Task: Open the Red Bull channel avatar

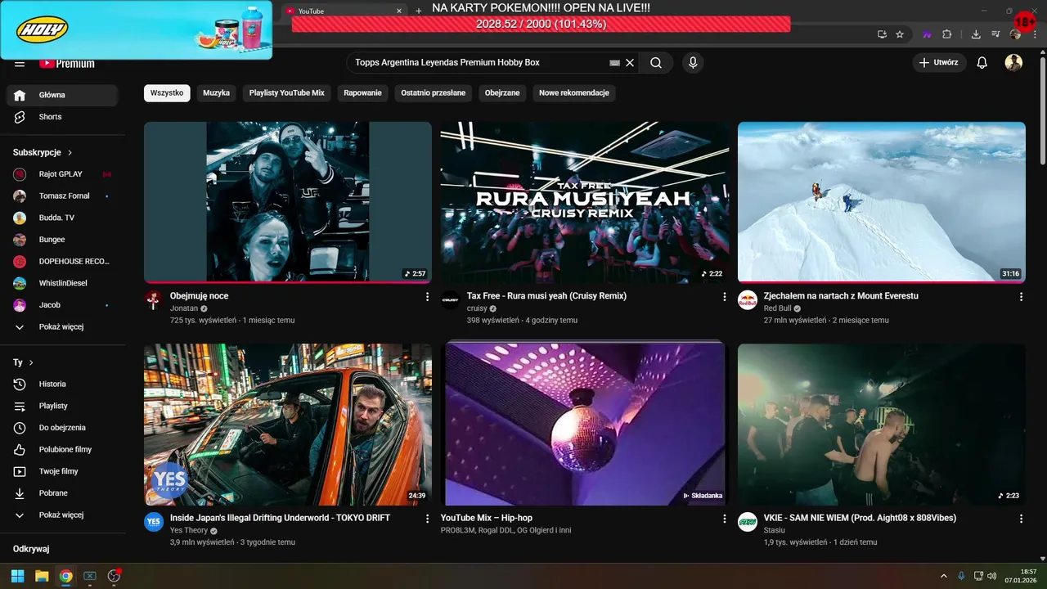Action: click(748, 300)
